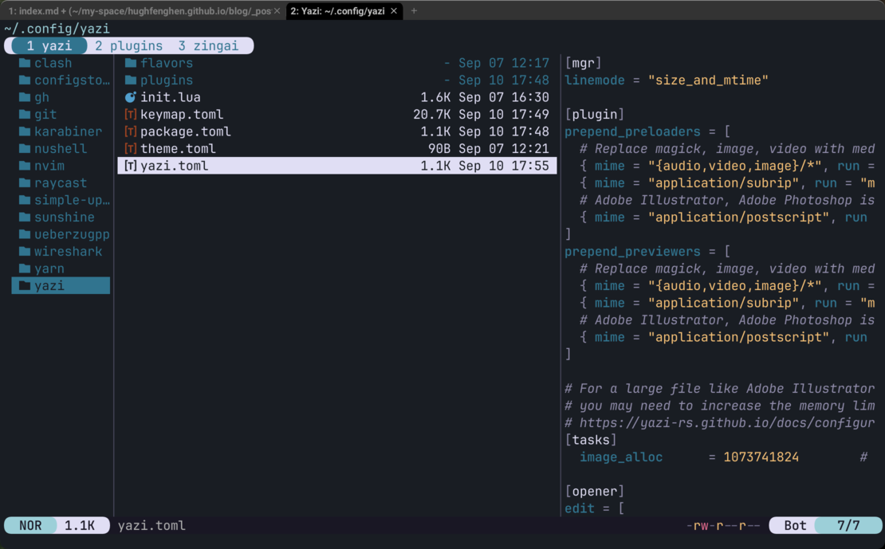Switch to Yazi tab 1 yazi

pyautogui.click(x=49, y=45)
